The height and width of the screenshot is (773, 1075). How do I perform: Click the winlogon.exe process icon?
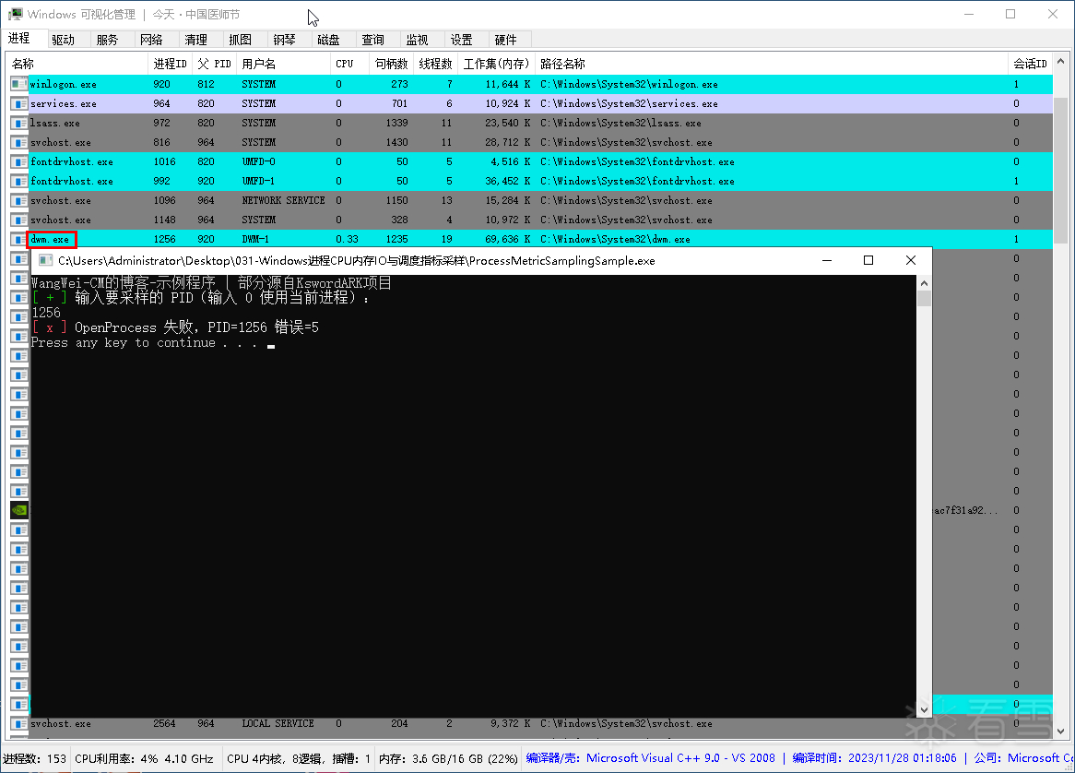[18, 84]
